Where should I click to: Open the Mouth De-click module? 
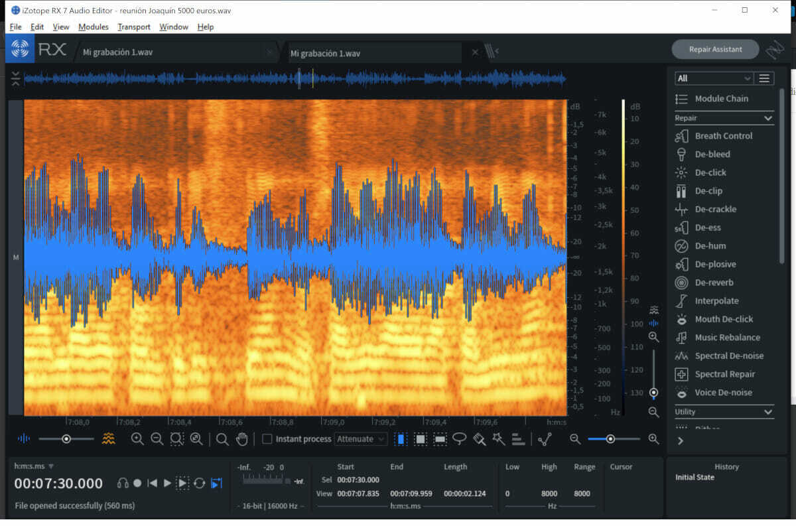coord(724,319)
